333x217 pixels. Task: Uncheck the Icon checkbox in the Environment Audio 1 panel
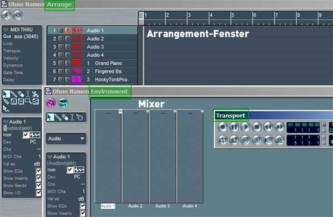pyautogui.click(x=70, y=170)
